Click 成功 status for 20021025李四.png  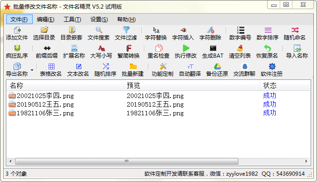pos(269,96)
